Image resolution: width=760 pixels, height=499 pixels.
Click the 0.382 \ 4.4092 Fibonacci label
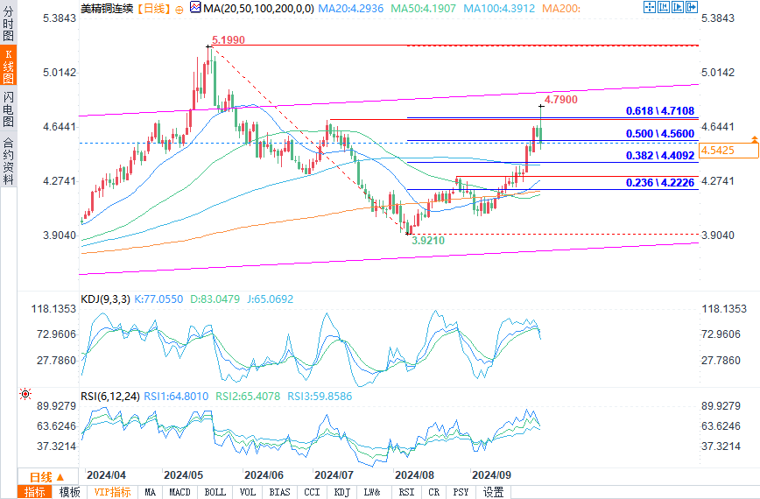click(x=660, y=156)
